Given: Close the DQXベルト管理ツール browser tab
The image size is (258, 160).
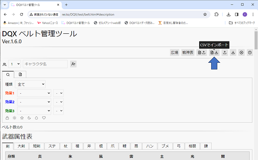Looking at the screenshot, I should [x=58, y=5].
